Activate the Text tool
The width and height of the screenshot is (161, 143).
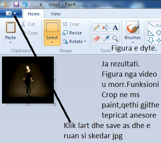pos(115,27)
